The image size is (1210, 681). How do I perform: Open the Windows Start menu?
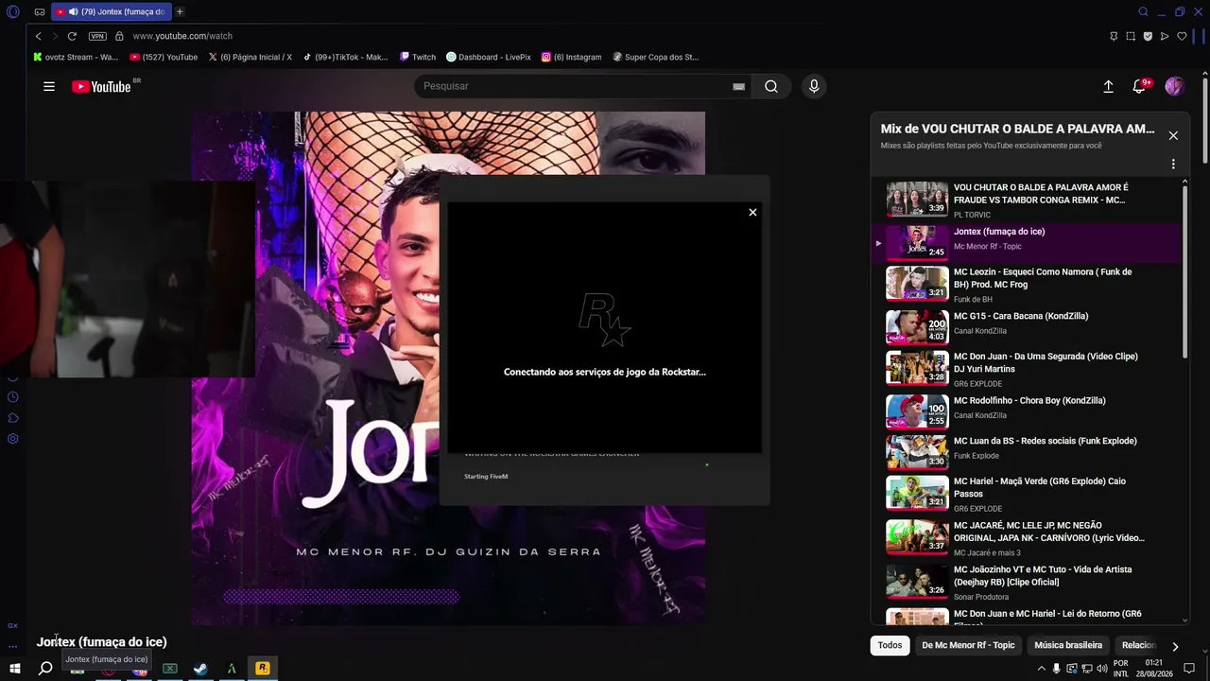14,669
